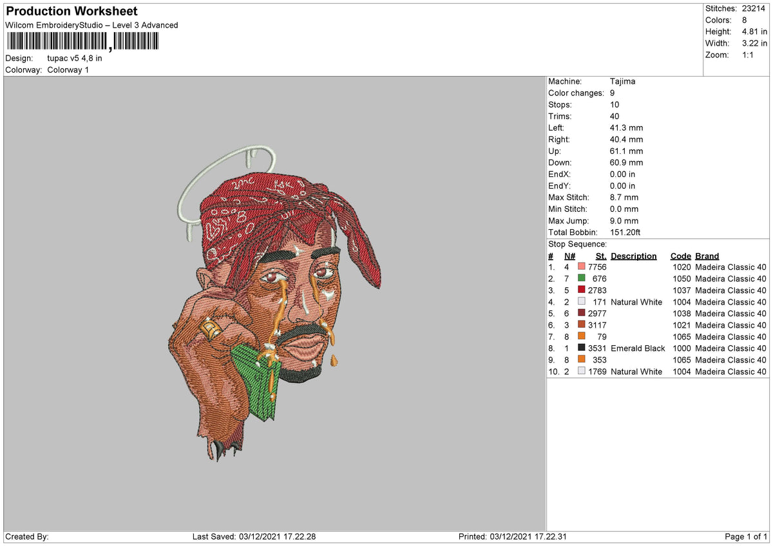Select the Brand column header
773x546 pixels.
(x=707, y=256)
